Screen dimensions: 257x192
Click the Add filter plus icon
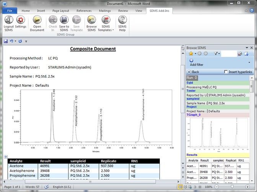pos(191,61)
